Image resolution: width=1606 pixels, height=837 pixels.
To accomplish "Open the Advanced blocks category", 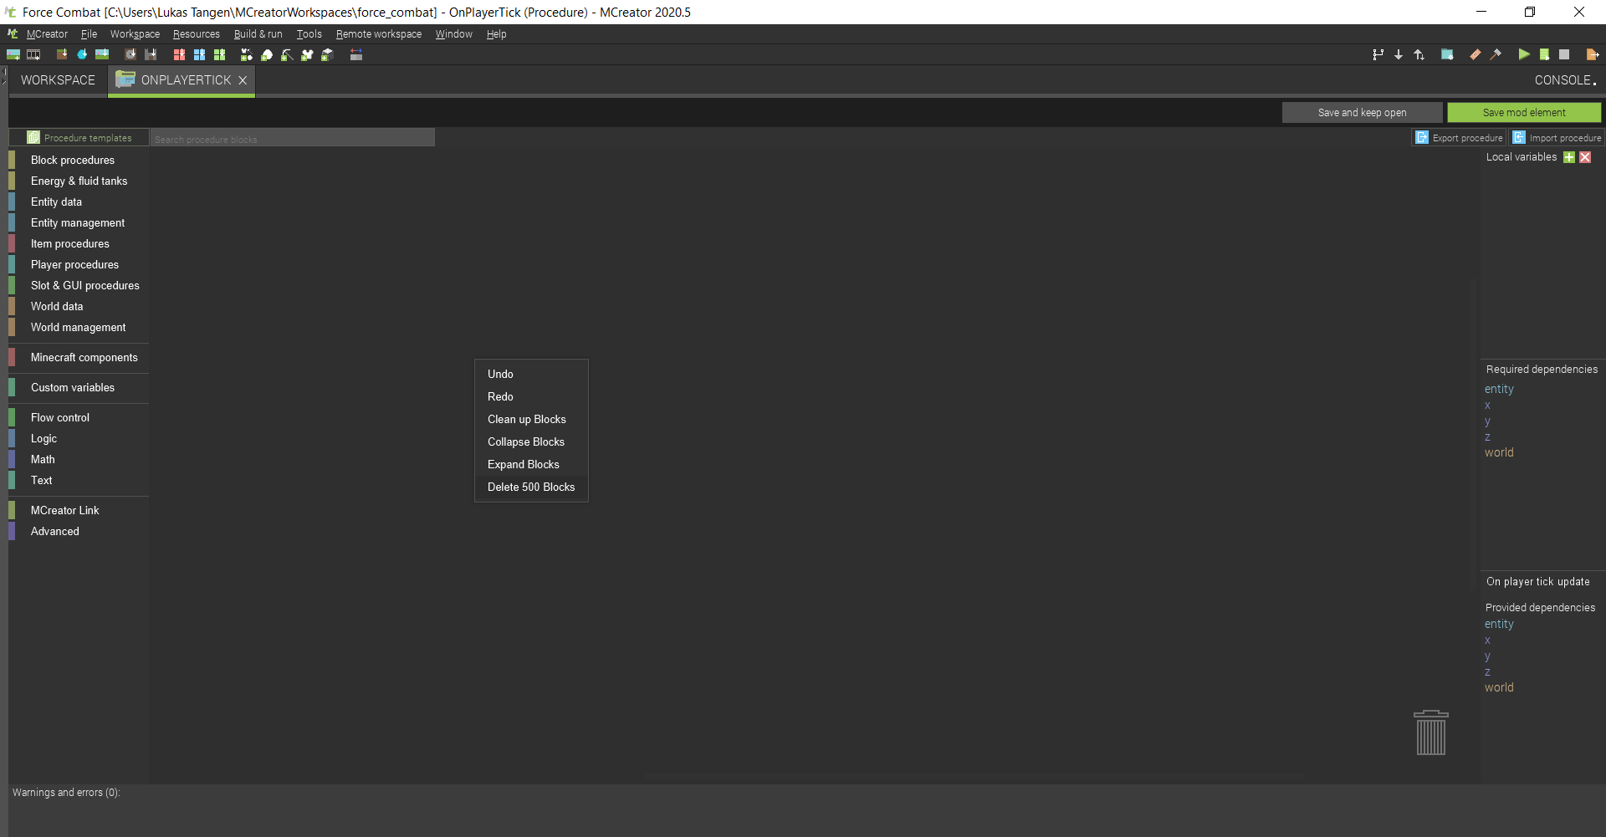I will (55, 531).
